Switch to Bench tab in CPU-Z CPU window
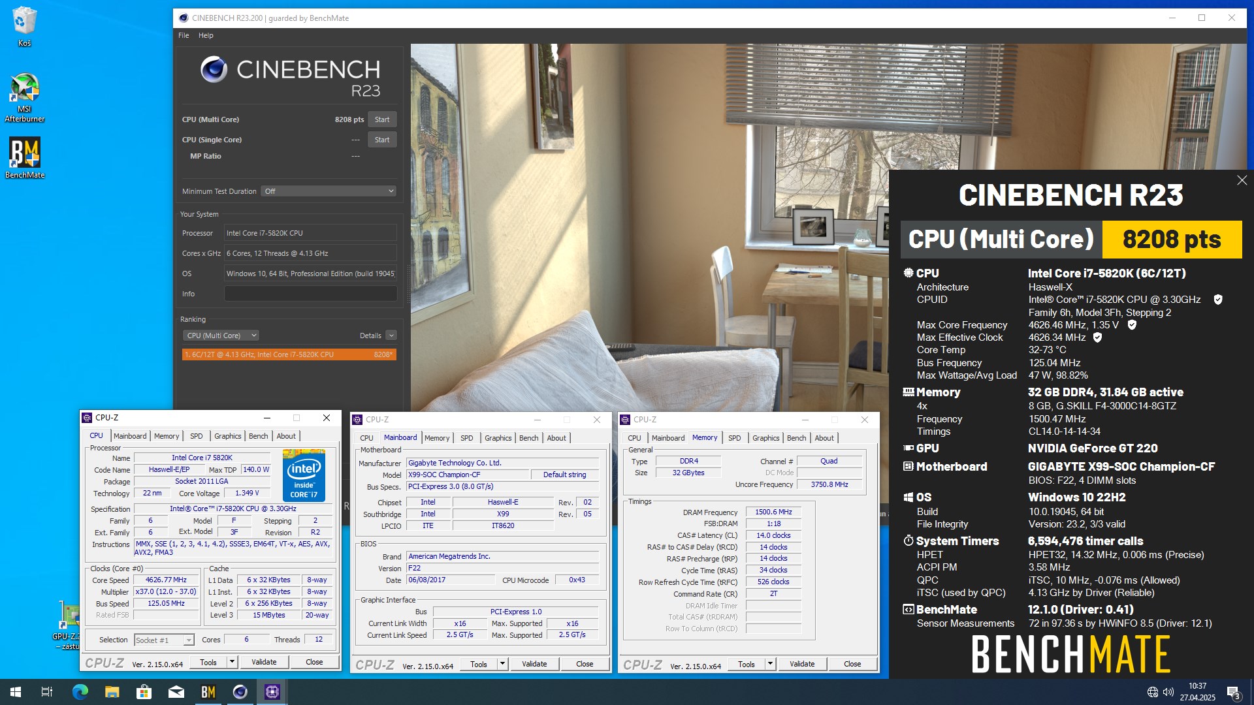 click(x=258, y=436)
